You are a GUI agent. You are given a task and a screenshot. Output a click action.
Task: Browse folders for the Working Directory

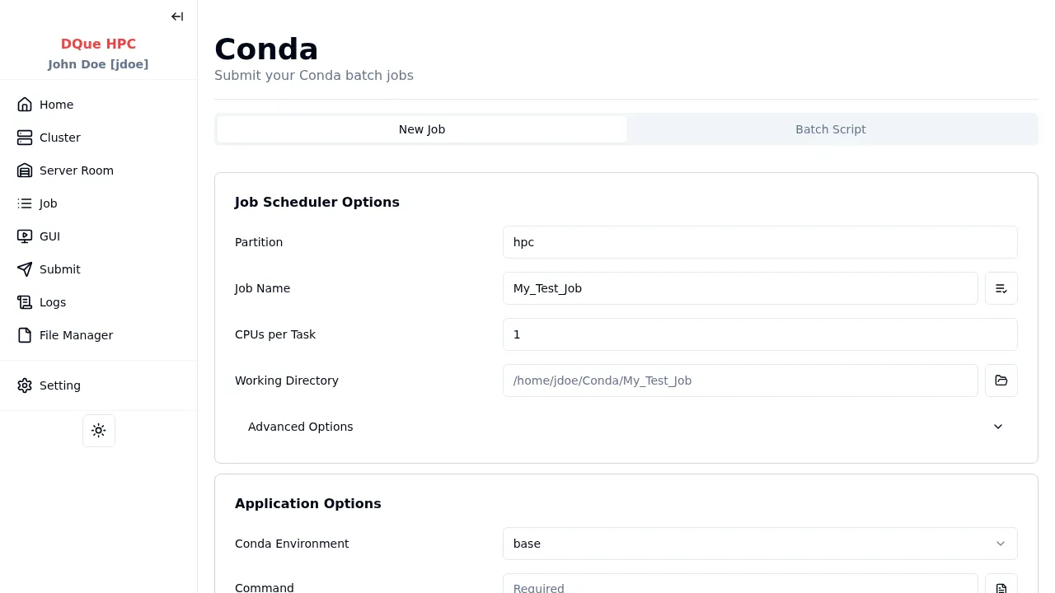[x=1001, y=381]
